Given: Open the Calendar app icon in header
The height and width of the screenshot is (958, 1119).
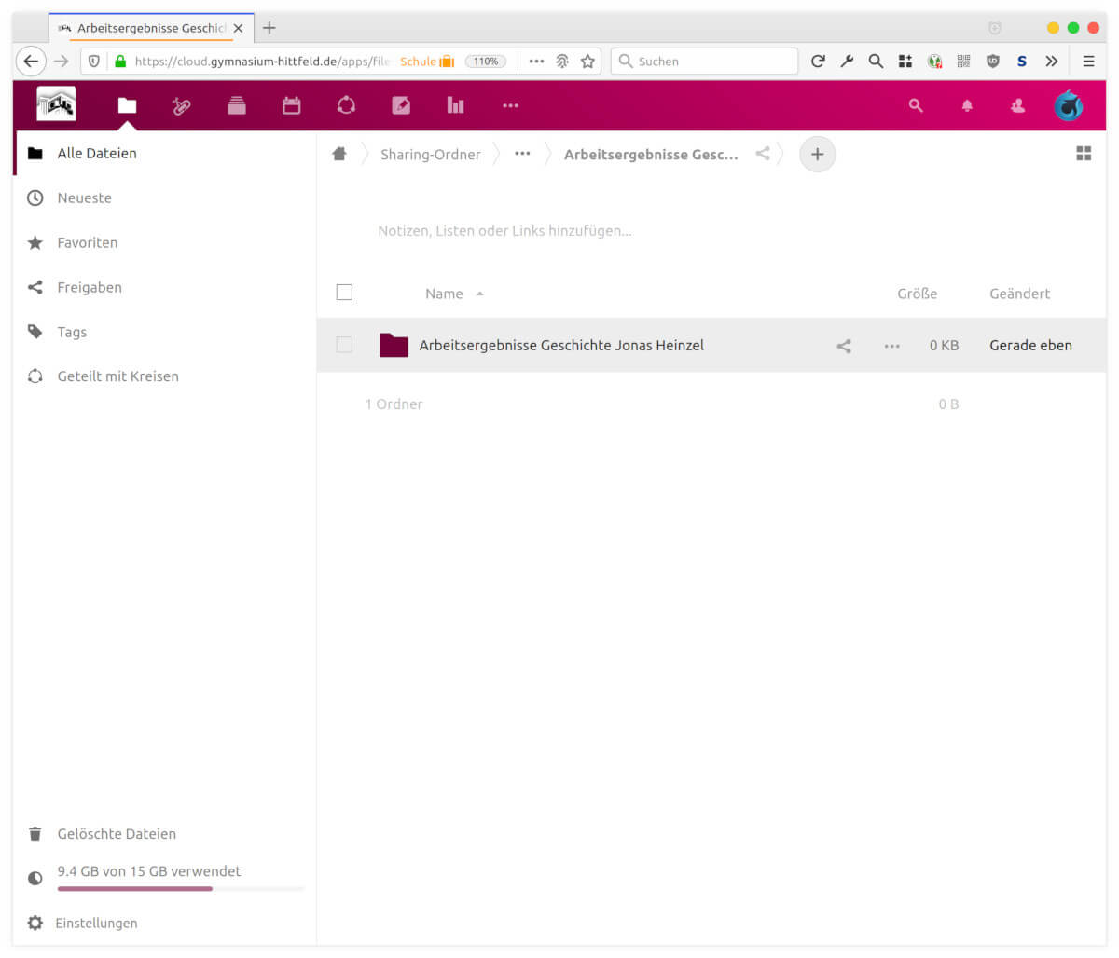Looking at the screenshot, I should click(x=292, y=106).
